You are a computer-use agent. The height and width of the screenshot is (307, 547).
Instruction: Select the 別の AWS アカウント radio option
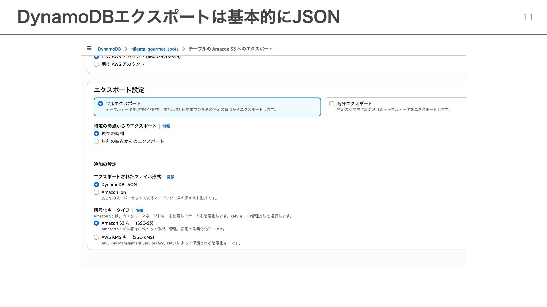click(96, 64)
